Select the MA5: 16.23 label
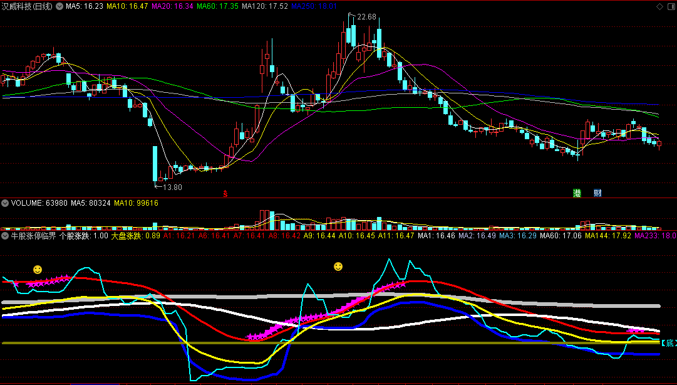The height and width of the screenshot is (385, 677). [x=84, y=6]
